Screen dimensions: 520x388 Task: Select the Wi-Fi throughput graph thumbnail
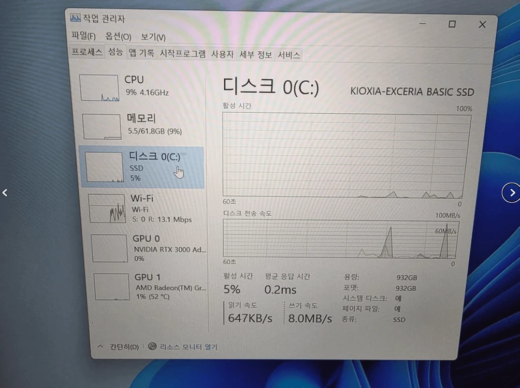(x=107, y=209)
